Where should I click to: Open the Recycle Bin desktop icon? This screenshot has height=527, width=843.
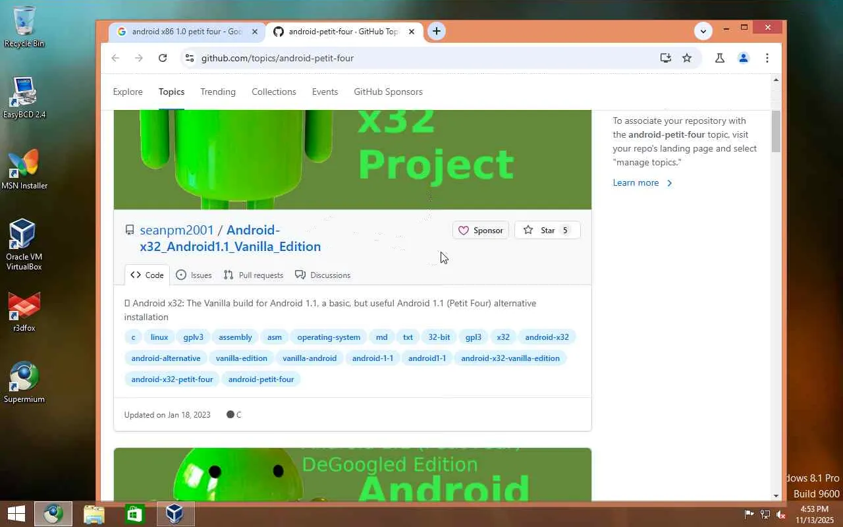[x=24, y=27]
